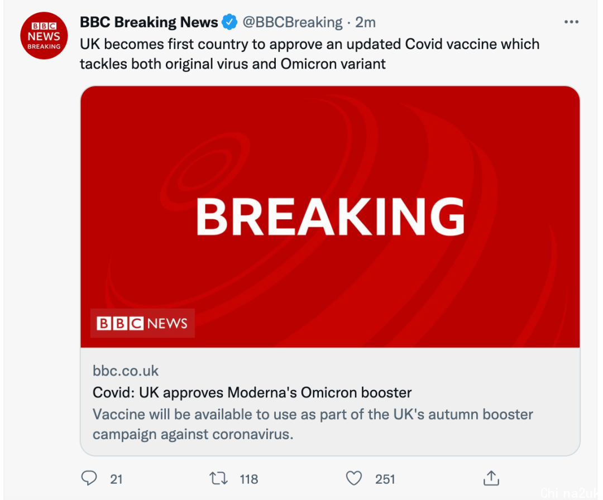Click the tweet text about updated Covid vaccine

pyautogui.click(x=309, y=54)
